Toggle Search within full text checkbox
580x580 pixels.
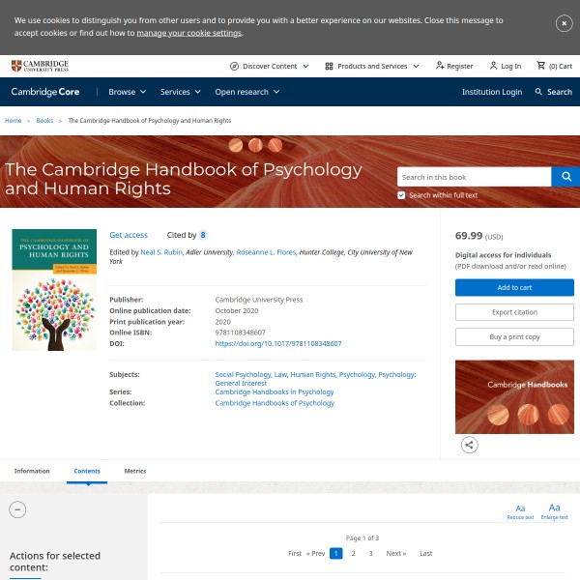[x=401, y=195]
